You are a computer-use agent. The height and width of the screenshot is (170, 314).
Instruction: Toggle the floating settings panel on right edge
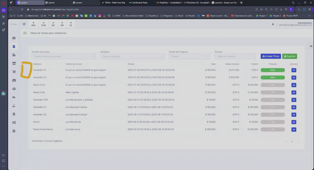click(x=311, y=46)
